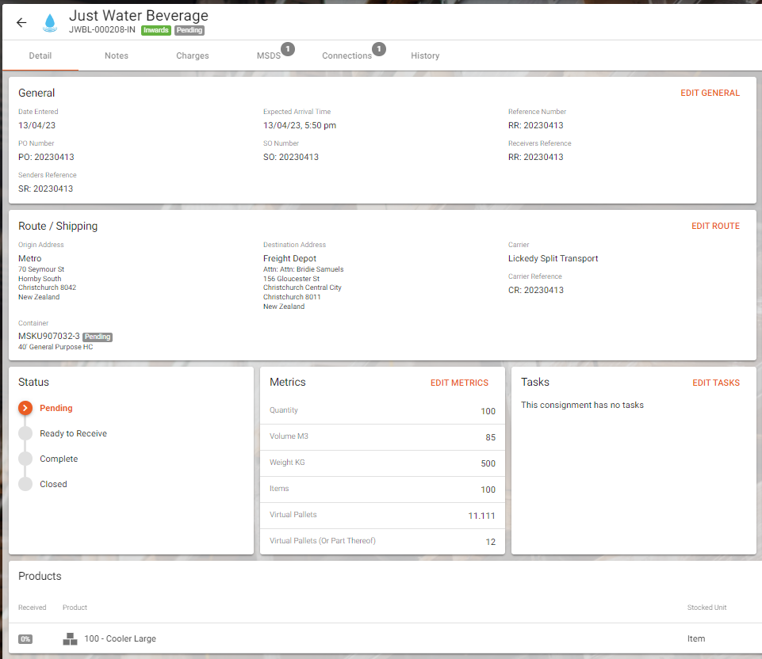Click the Weight KG value 500

click(x=488, y=463)
